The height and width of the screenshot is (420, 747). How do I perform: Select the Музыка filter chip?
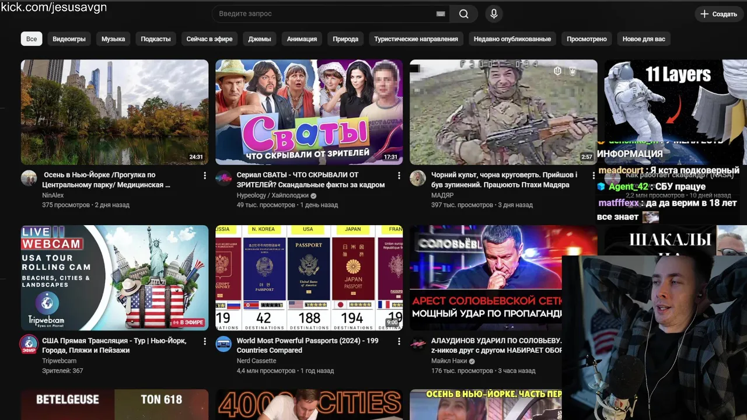pyautogui.click(x=113, y=39)
